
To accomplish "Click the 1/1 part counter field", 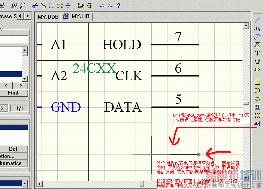I will [19, 108].
